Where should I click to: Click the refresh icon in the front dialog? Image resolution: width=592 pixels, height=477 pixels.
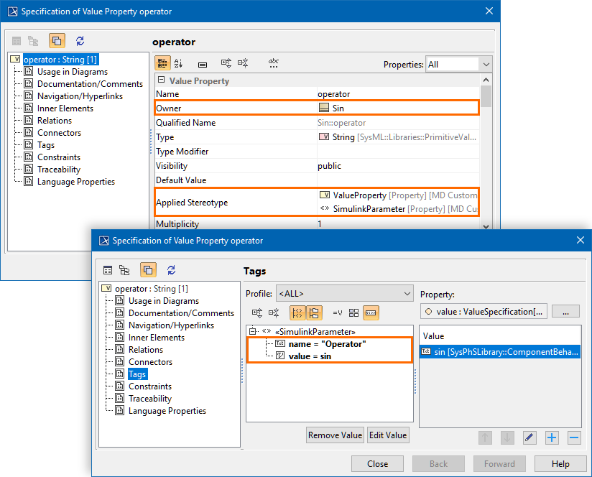tap(171, 270)
